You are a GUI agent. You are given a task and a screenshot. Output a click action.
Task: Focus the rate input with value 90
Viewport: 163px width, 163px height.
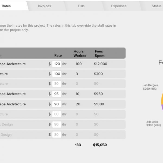[57, 104]
